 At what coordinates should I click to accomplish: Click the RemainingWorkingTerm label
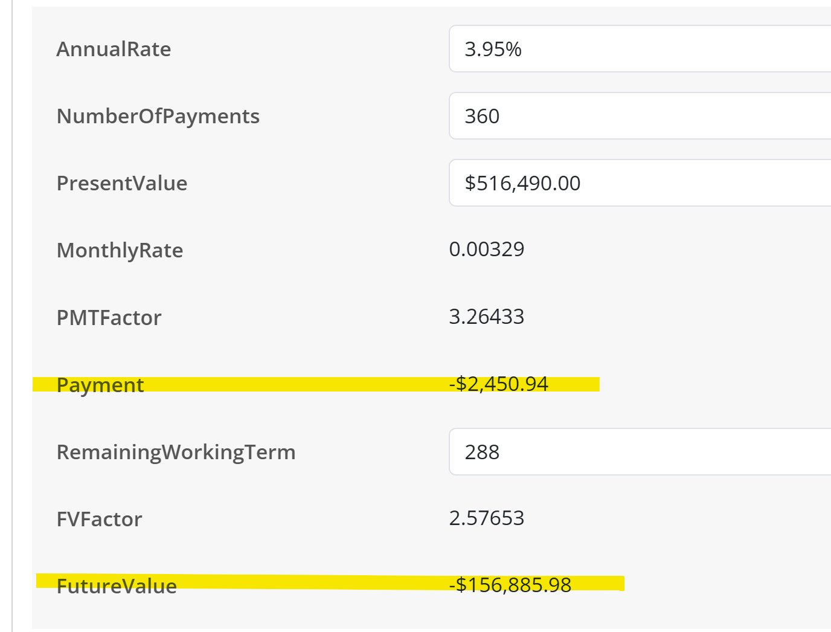coord(176,452)
